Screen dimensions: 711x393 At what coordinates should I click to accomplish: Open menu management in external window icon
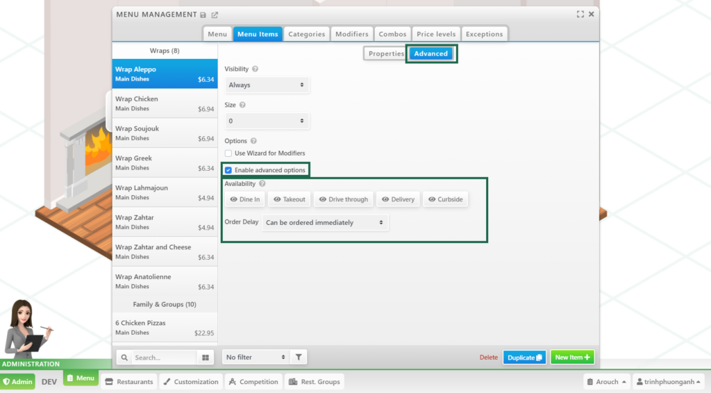[215, 15]
